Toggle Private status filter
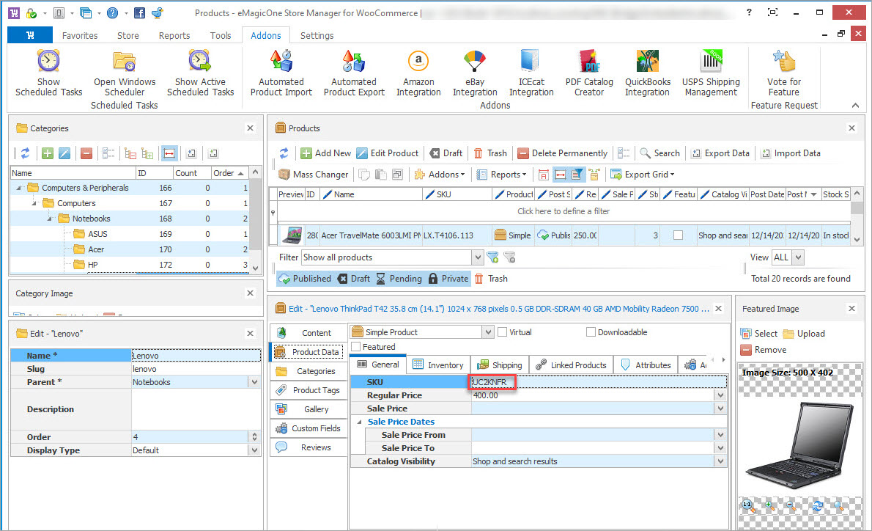This screenshot has height=531, width=872. [448, 279]
